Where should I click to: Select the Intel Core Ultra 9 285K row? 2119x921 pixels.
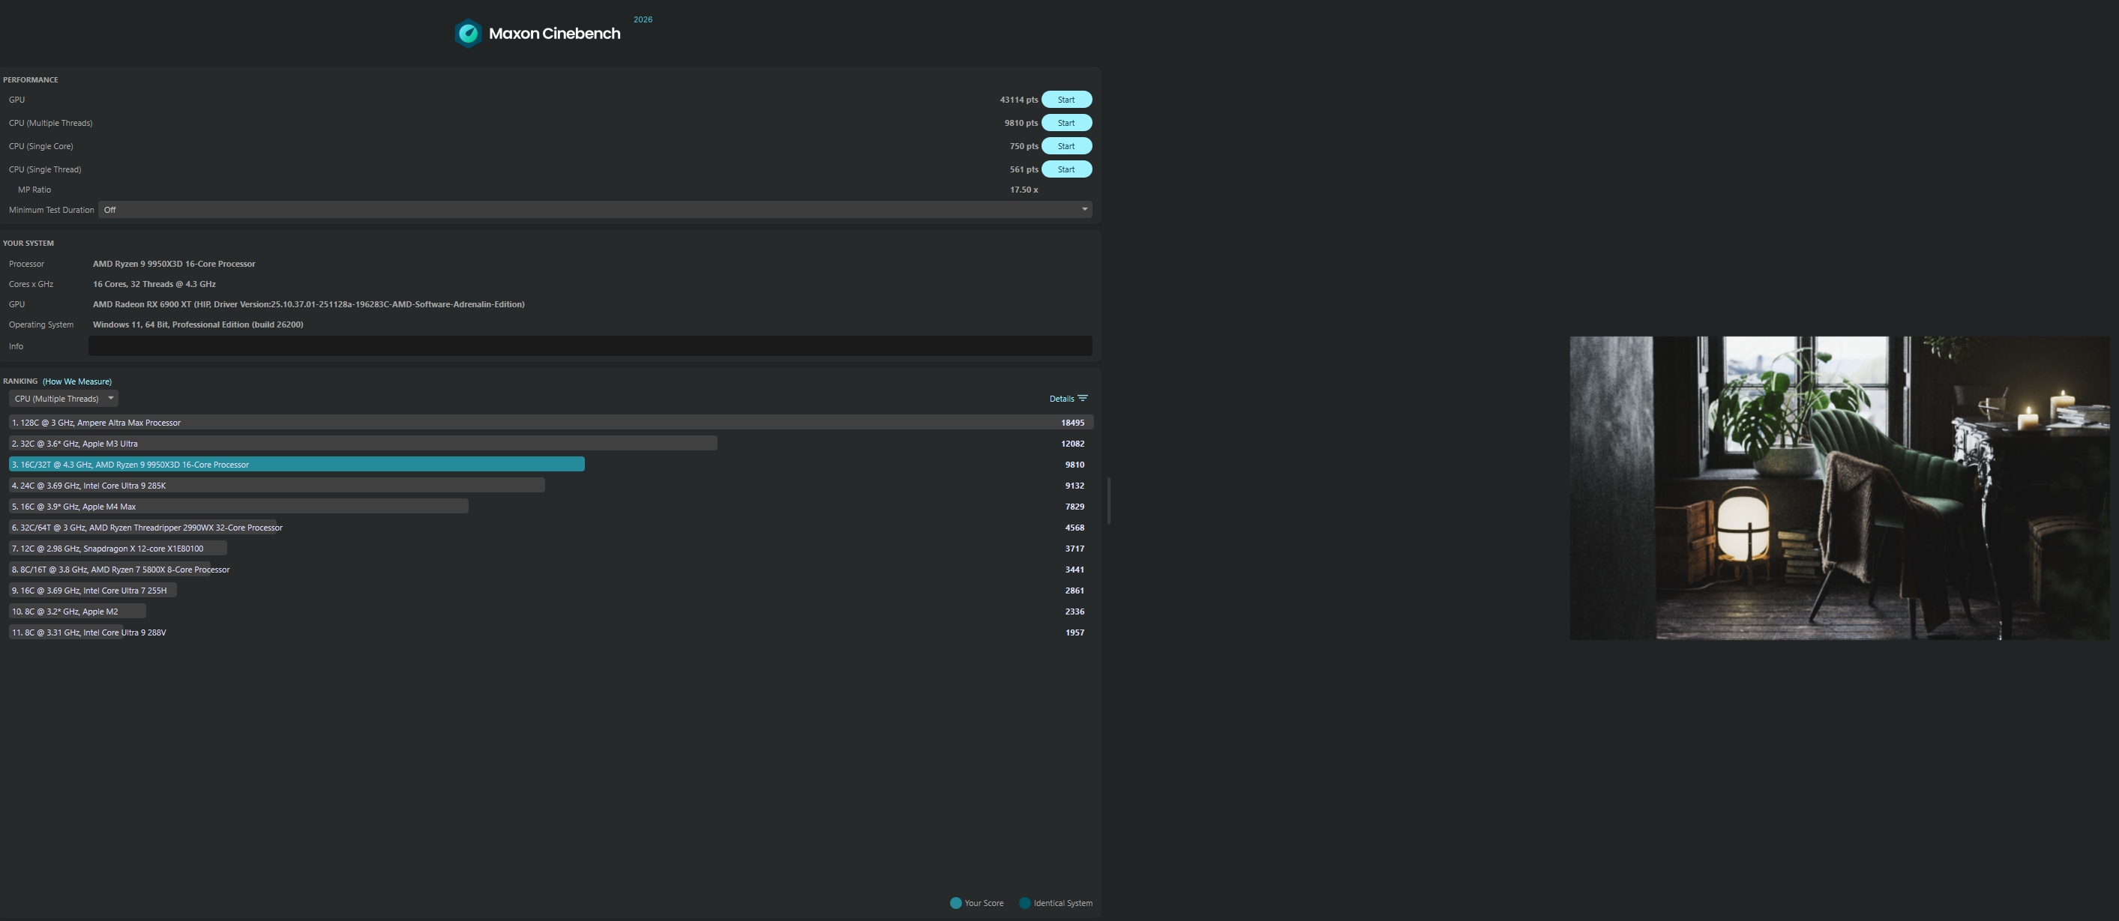click(x=277, y=486)
